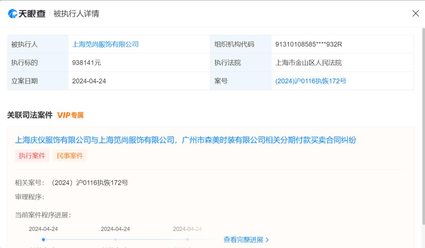425x248 pixels.
Task: Close the 被执行人详情 dialog
Action: 416,13
